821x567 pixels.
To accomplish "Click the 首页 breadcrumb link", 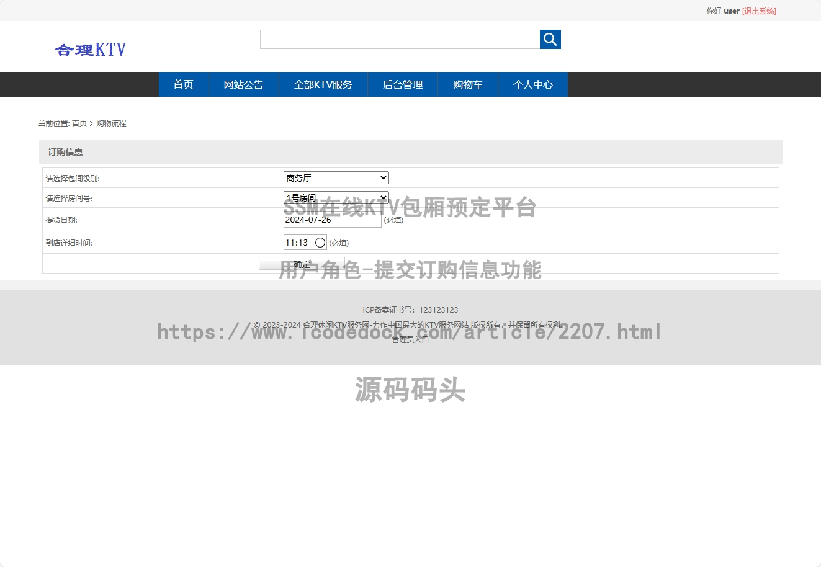I will [x=79, y=123].
